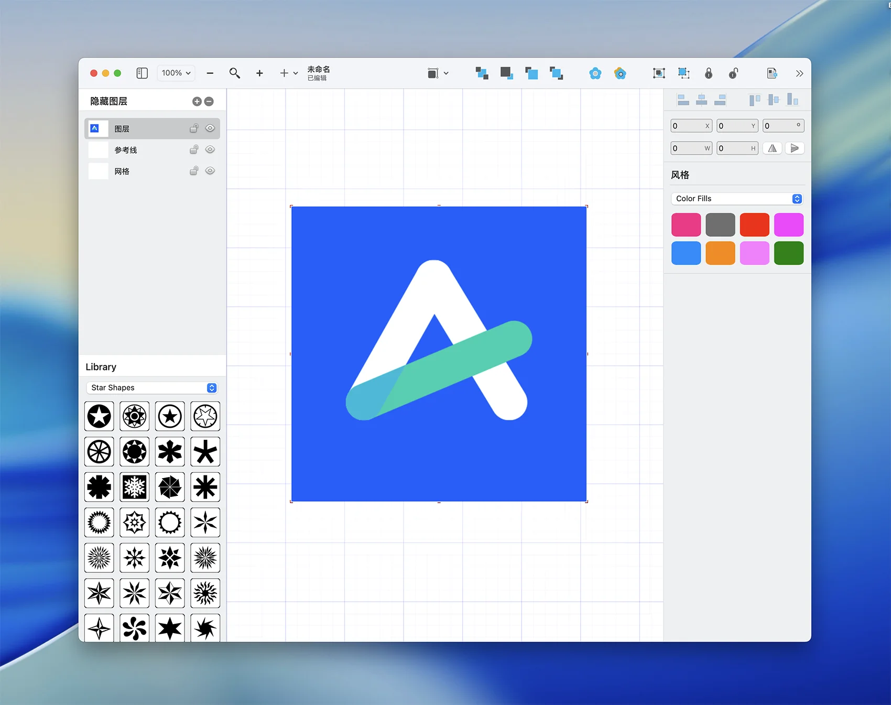This screenshot has height=705, width=891.
Task: Click the Y position input field
Action: pos(737,126)
